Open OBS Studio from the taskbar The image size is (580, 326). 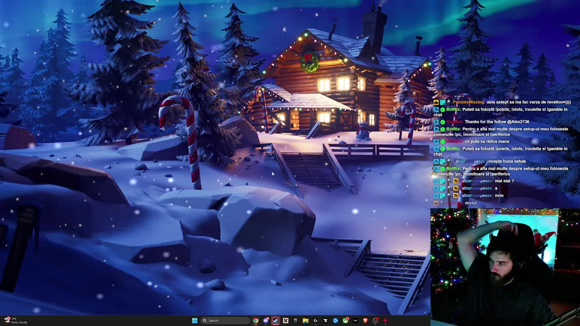point(375,321)
